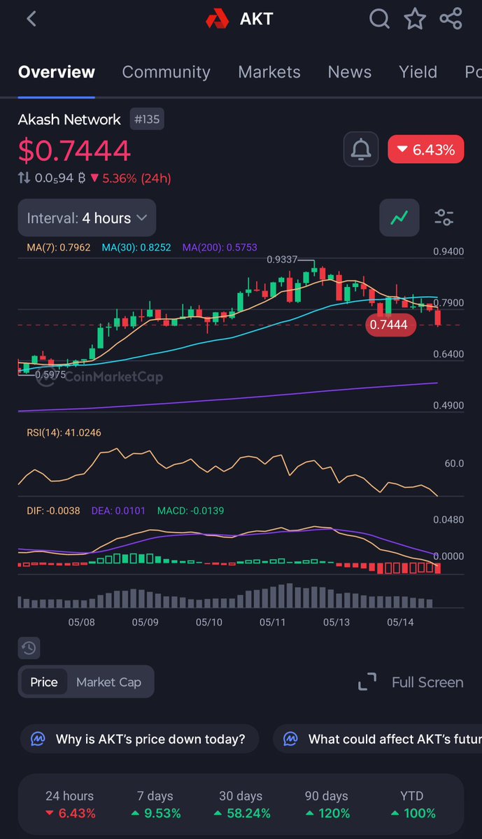Open chart history clock icon
This screenshot has width=482, height=839.
(x=29, y=648)
